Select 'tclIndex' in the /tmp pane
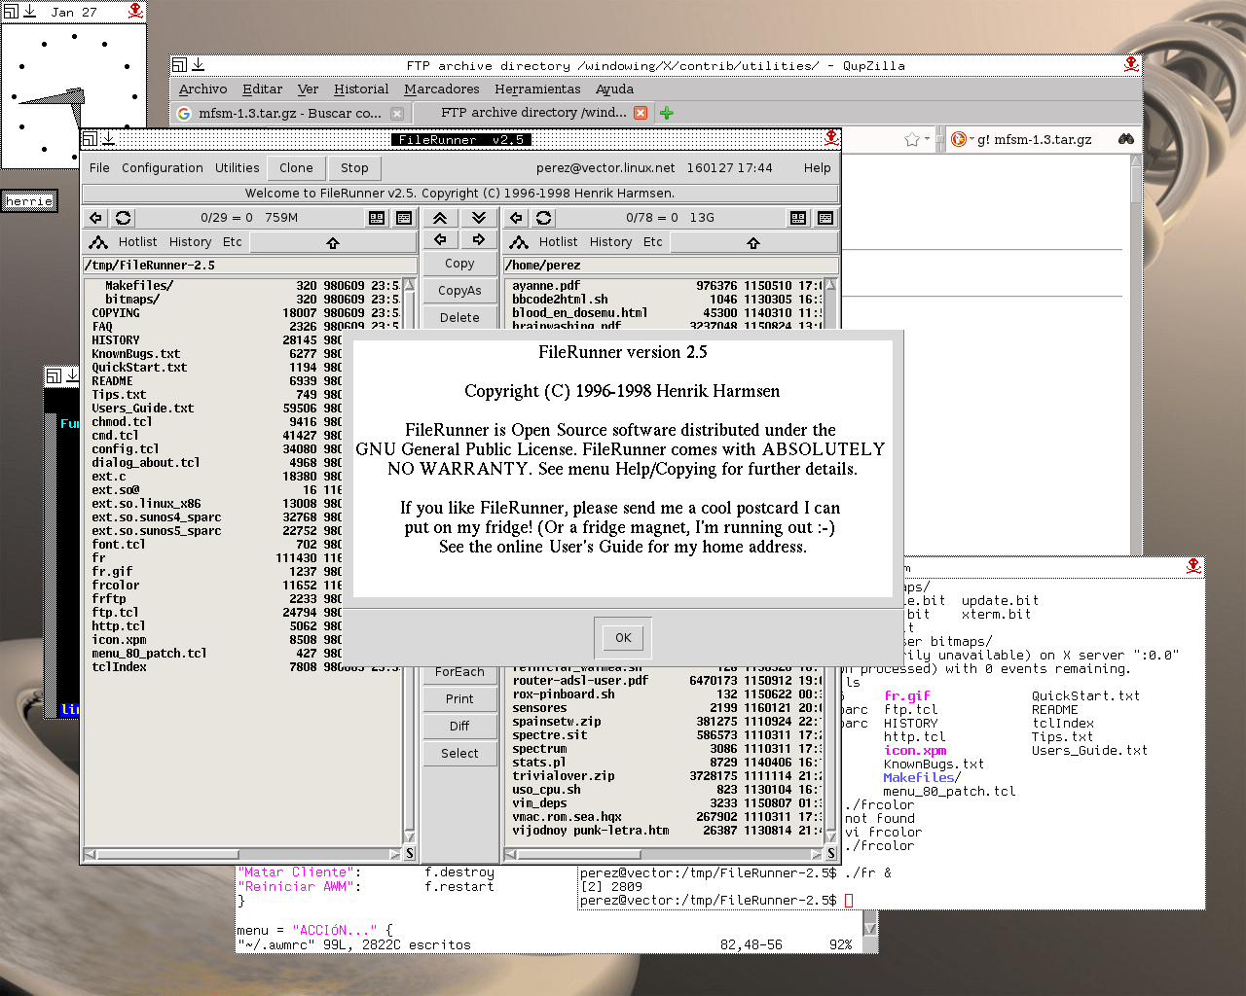 (119, 667)
